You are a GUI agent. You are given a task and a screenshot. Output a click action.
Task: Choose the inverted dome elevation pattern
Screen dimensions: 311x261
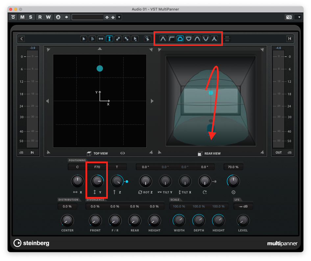[189, 39]
